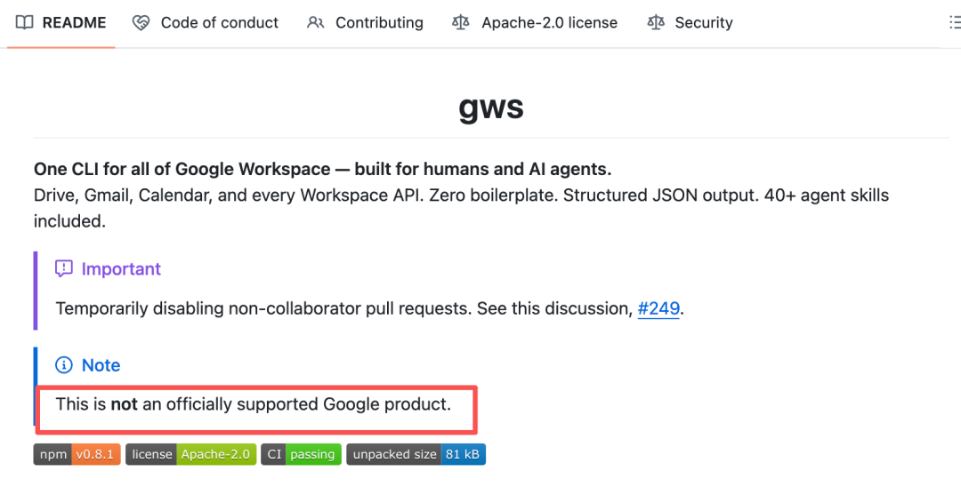Go to the Security tab

[x=703, y=23]
